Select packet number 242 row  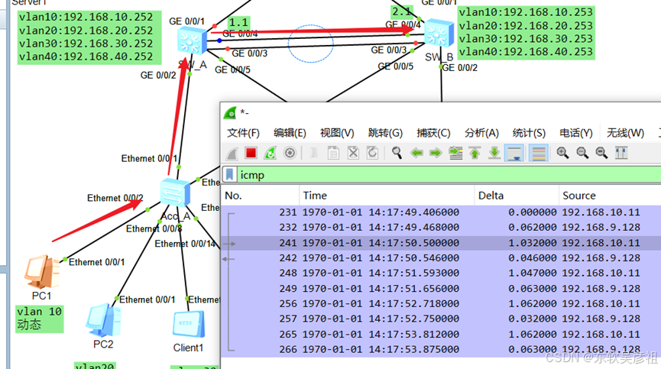click(441, 258)
